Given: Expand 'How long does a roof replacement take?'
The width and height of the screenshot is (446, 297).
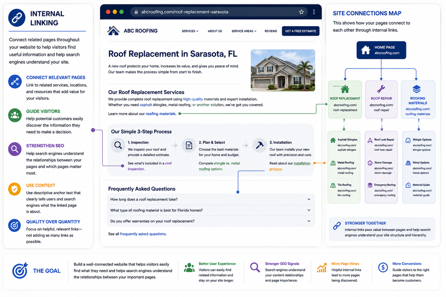Looking at the screenshot, I should pos(211,199).
